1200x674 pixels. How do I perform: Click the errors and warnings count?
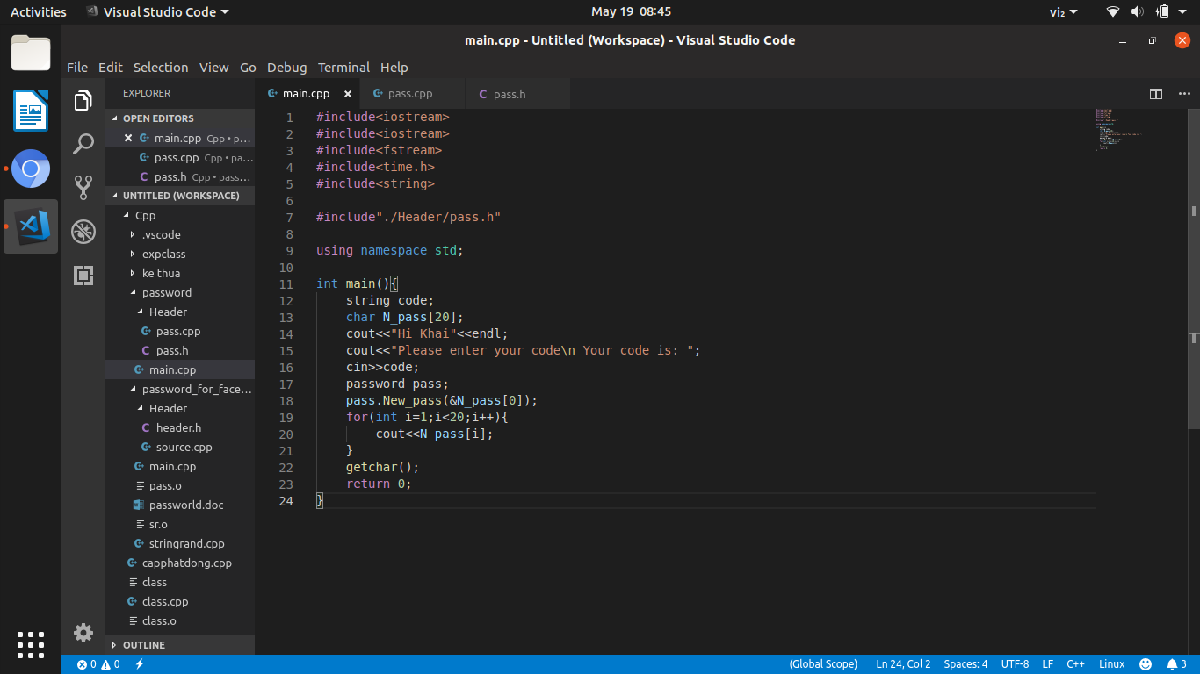[x=98, y=664]
